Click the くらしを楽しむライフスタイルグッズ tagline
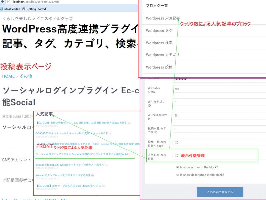Image resolution: width=266 pixels, height=200 pixels. click(x=37, y=18)
